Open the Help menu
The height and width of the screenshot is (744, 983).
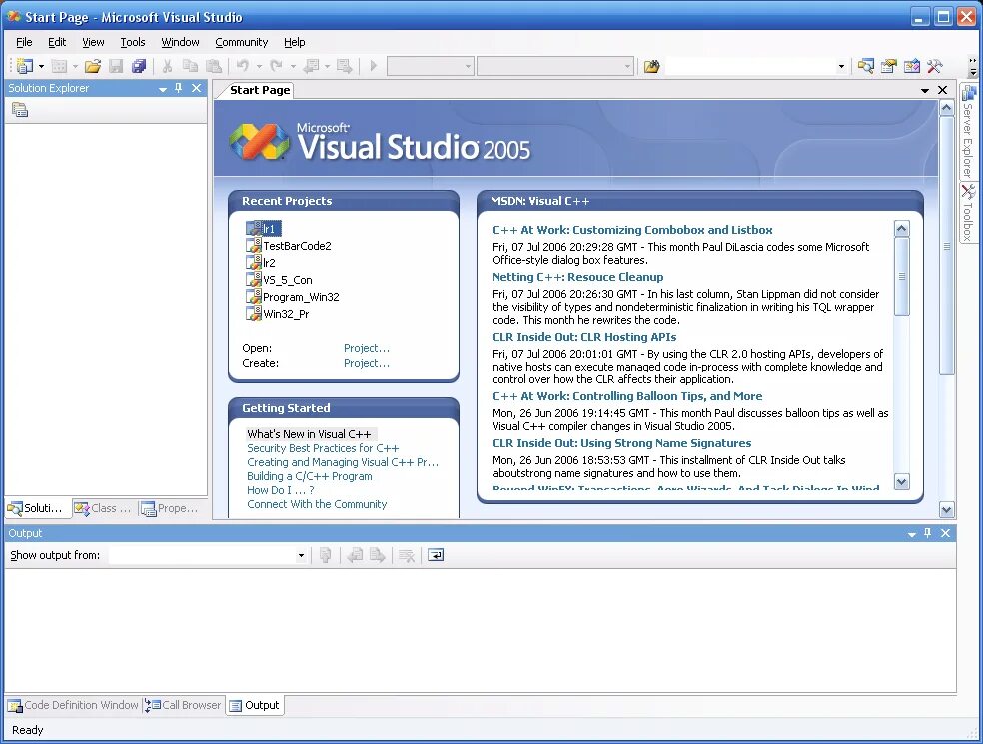click(294, 42)
